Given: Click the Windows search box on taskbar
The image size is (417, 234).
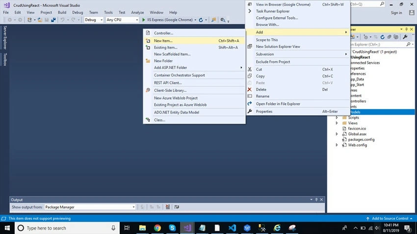Looking at the screenshot, I should pos(67,228).
